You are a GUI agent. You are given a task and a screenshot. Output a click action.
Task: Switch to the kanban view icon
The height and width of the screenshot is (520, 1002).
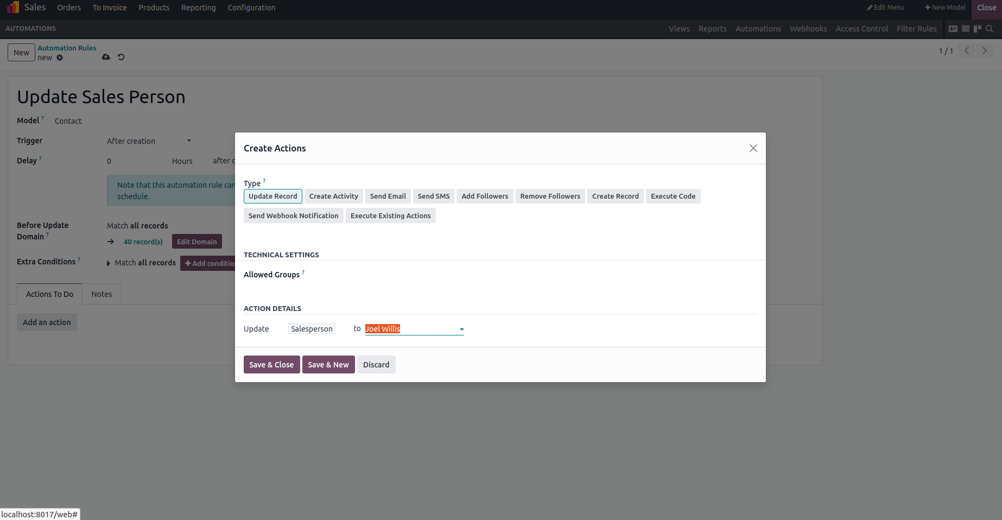[978, 29]
